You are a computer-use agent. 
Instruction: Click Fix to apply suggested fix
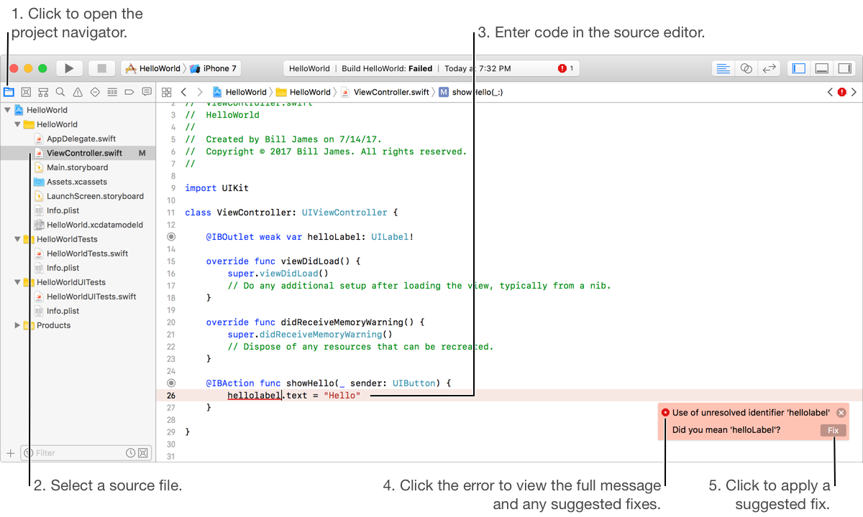(833, 431)
